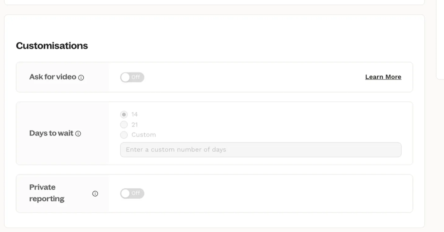The width and height of the screenshot is (444, 232).
Task: Choose the 21 days radio circle
Action: [x=124, y=125]
